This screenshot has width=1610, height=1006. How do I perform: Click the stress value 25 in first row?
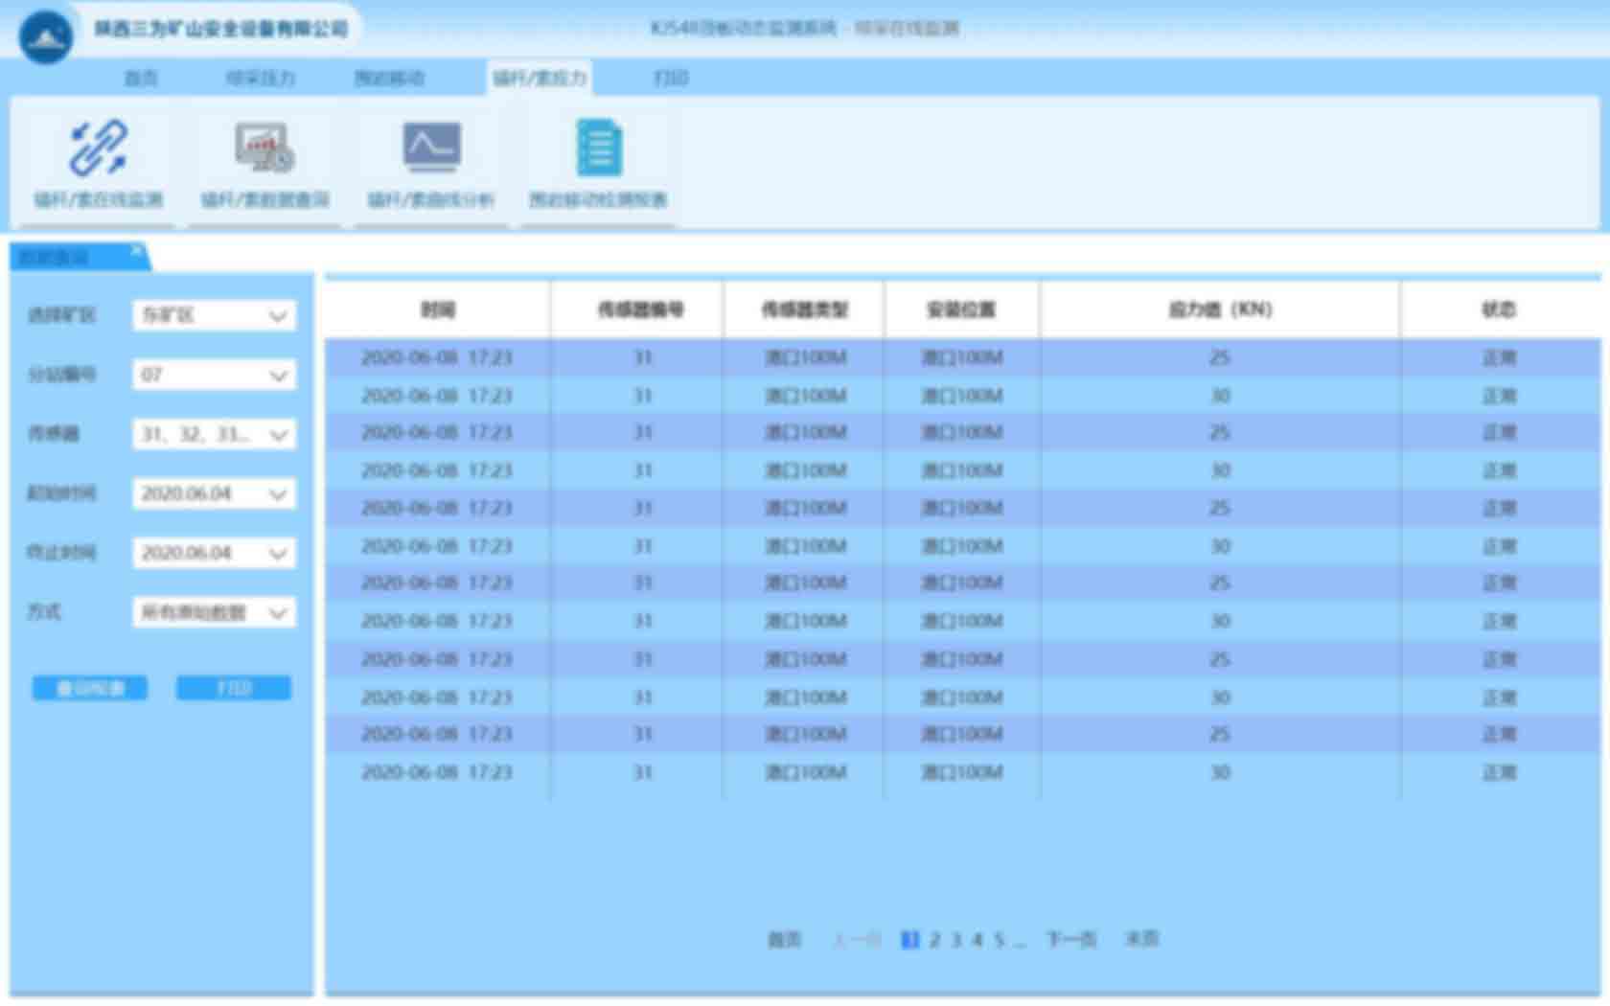point(1220,357)
